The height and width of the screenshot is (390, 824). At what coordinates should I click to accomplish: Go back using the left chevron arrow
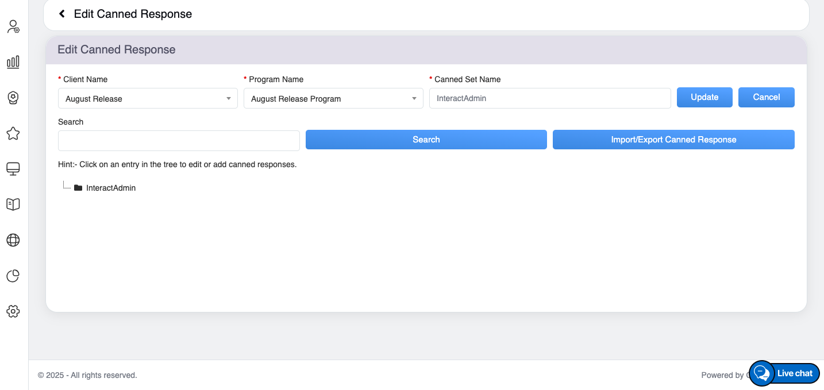click(x=62, y=14)
